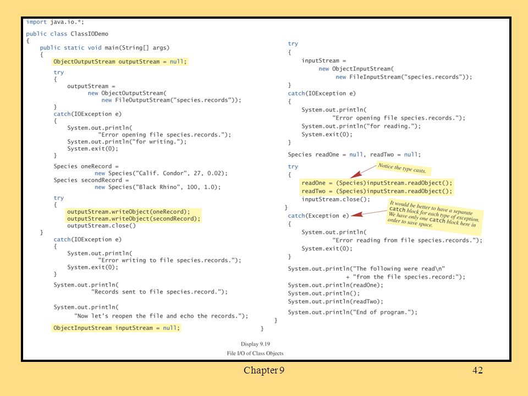Select the 'Species secondRecord =' line
This screenshot has height=396, width=528.
(91, 180)
